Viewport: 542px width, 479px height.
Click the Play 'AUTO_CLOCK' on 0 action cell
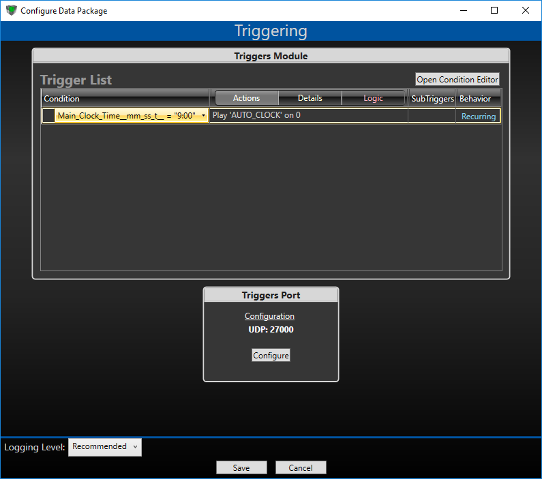pos(308,116)
